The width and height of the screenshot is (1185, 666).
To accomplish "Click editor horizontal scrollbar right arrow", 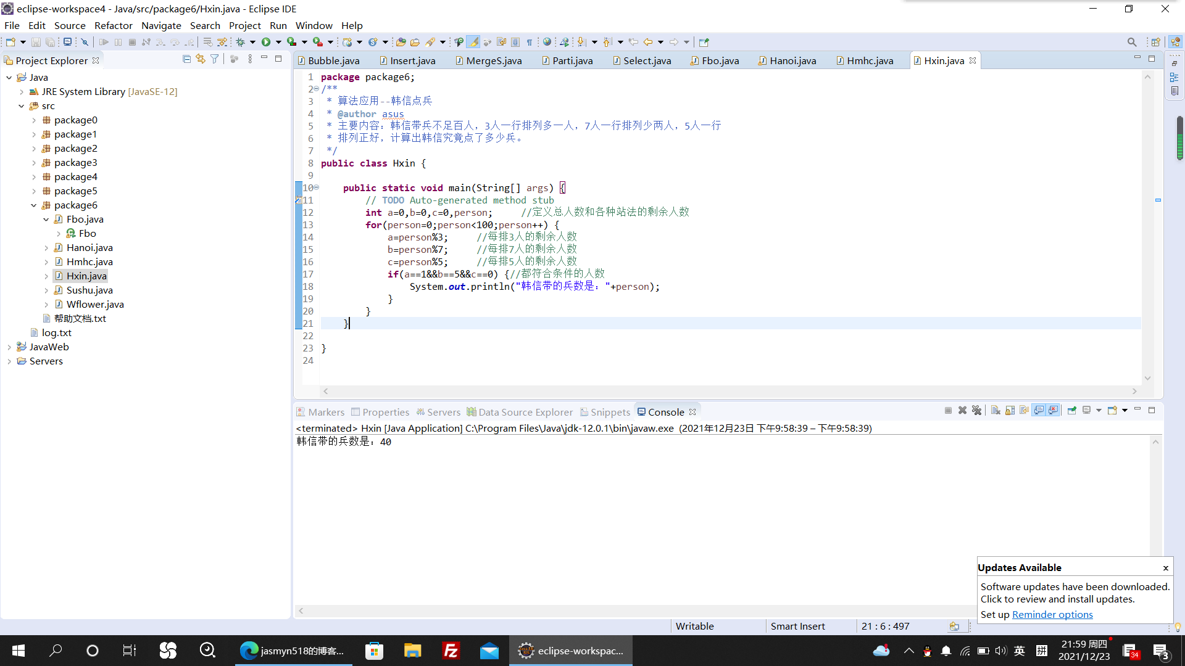I will tap(1134, 391).
